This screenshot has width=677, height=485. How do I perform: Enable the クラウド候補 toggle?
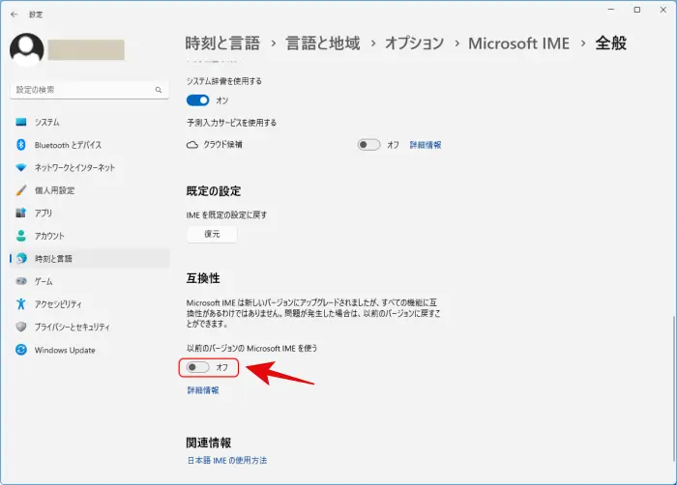[x=368, y=145]
